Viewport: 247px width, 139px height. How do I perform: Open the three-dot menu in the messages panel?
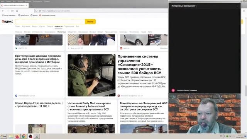tap(237, 6)
